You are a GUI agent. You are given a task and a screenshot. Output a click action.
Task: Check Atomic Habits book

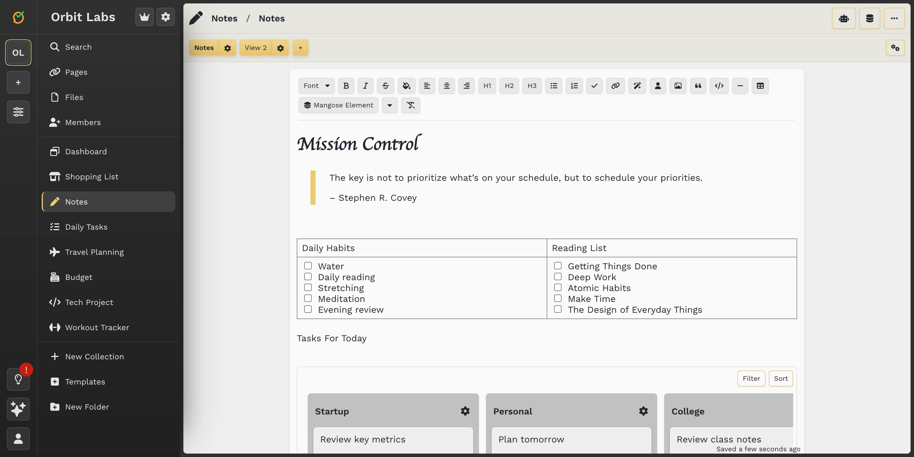tap(558, 287)
